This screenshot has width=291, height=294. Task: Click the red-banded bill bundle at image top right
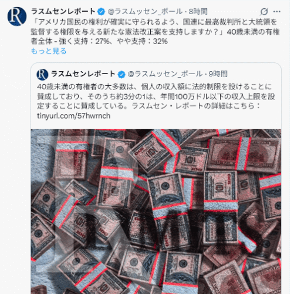tap(243, 154)
